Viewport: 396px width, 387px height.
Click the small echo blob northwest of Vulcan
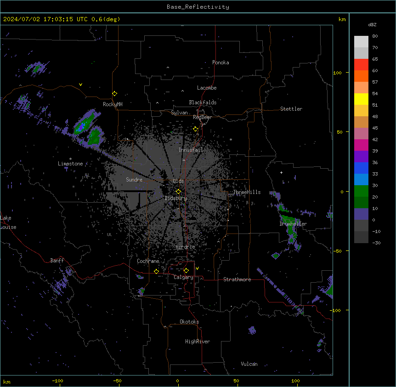(252, 330)
